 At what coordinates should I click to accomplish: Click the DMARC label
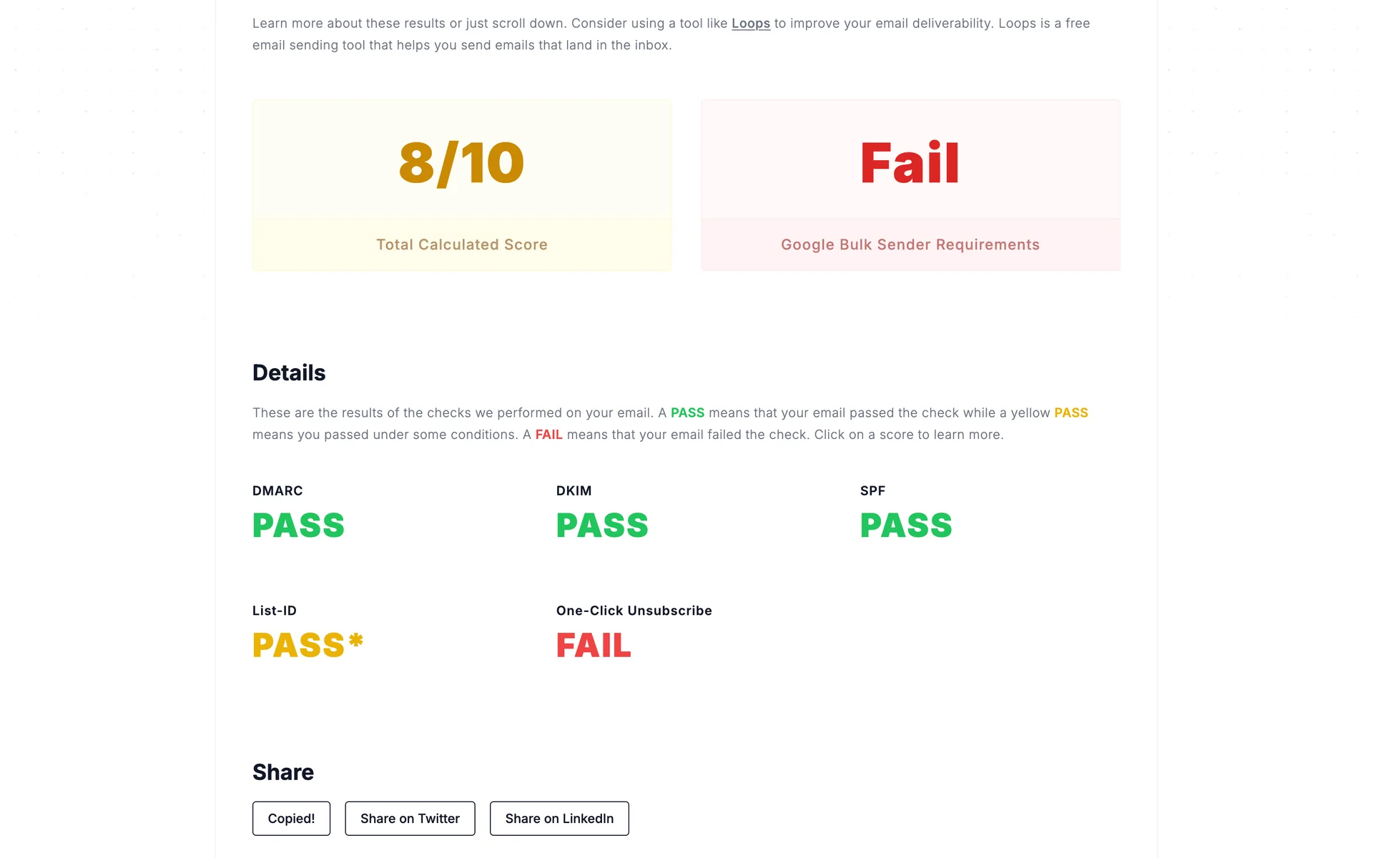point(277,490)
